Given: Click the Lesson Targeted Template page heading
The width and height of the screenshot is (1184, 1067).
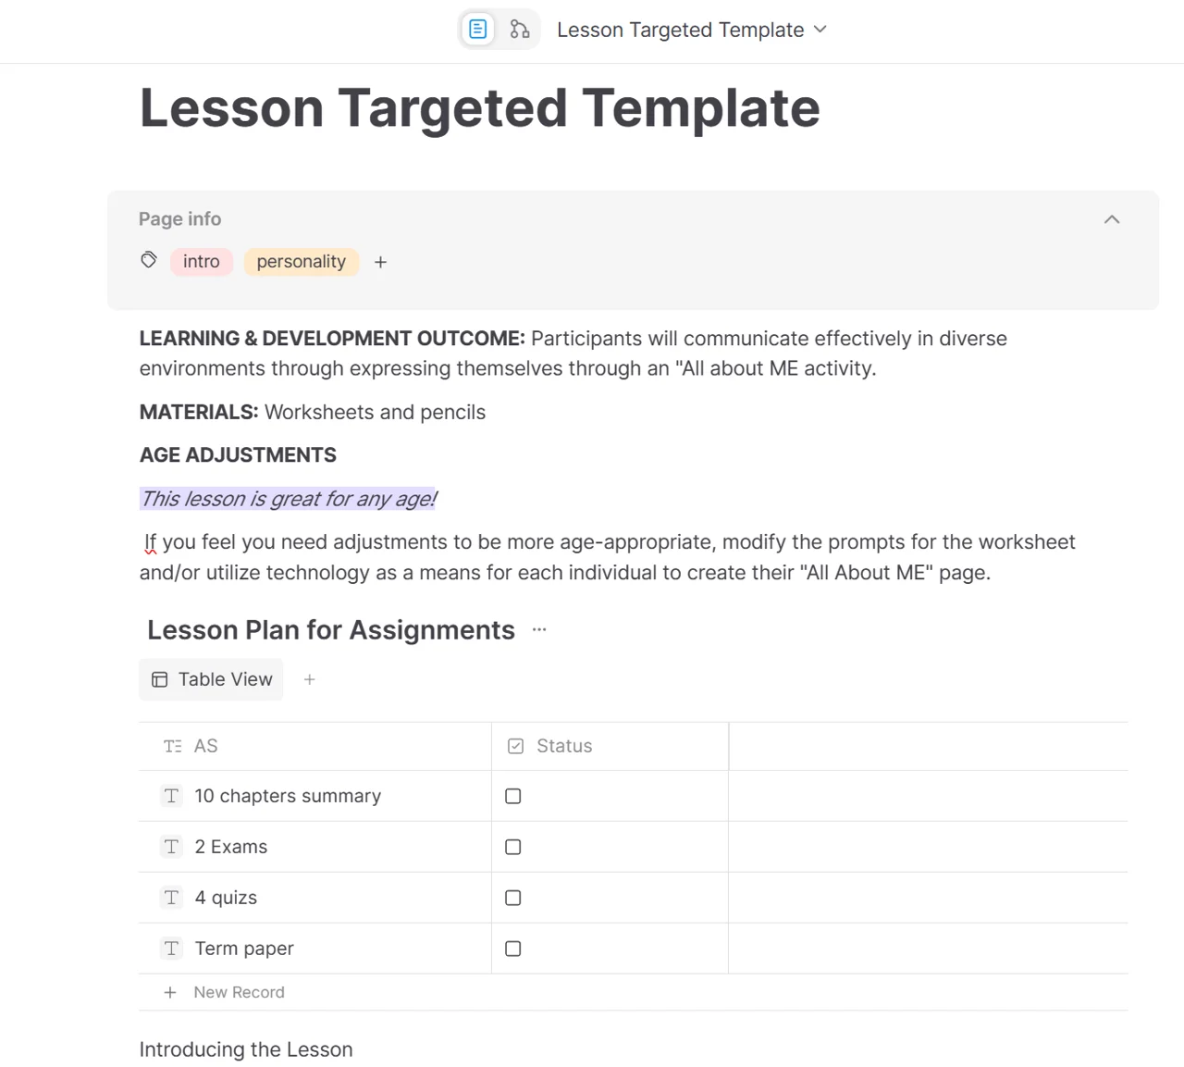Looking at the screenshot, I should pos(480,108).
